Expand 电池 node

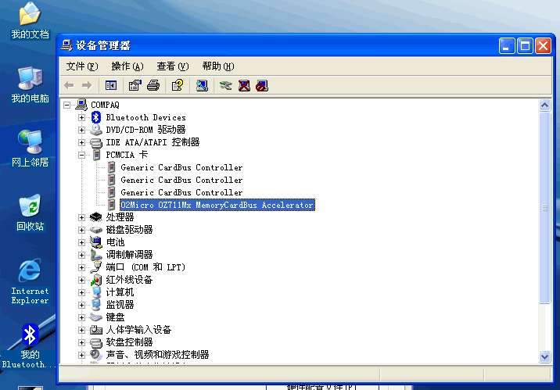click(82, 242)
